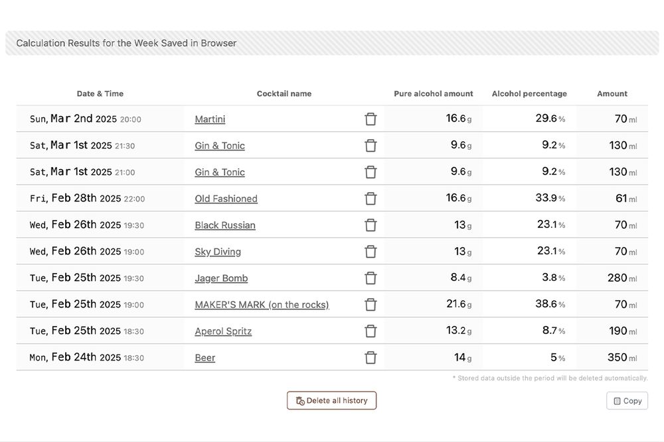The height and width of the screenshot is (442, 664).
Task: Follow the Black Russian link
Action: point(225,225)
